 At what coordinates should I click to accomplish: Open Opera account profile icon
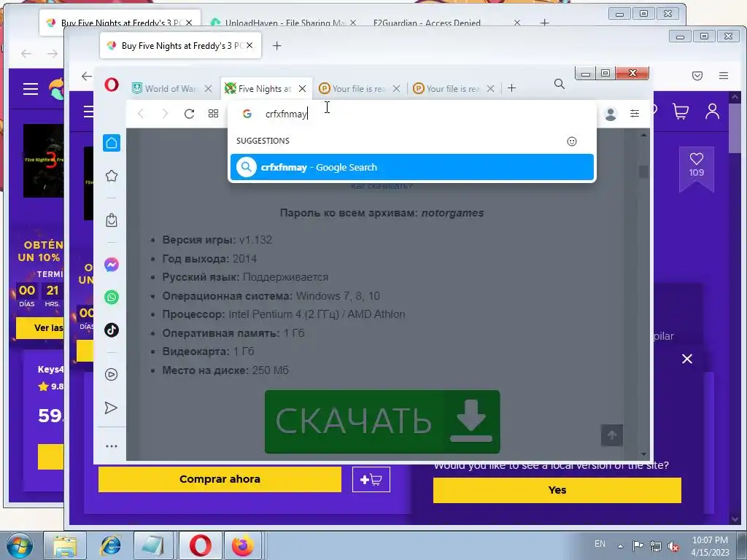611,114
